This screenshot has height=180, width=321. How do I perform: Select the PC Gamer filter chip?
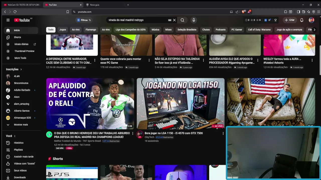click(x=237, y=29)
